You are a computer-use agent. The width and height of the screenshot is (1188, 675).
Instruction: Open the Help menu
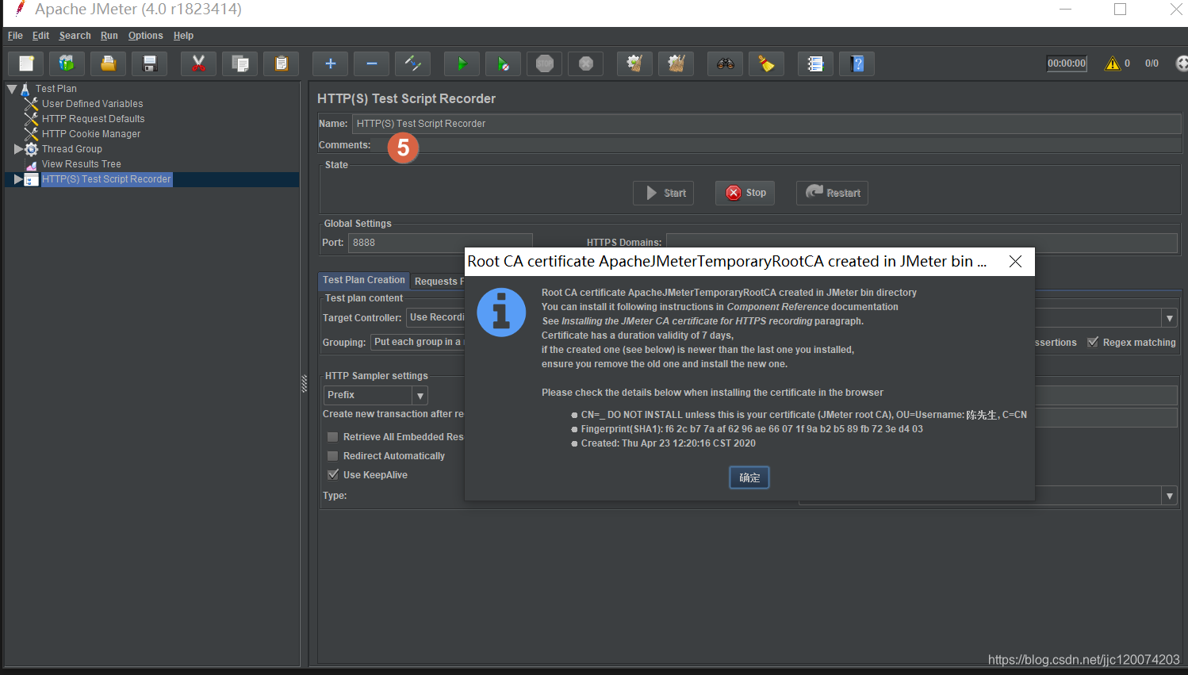tap(183, 36)
